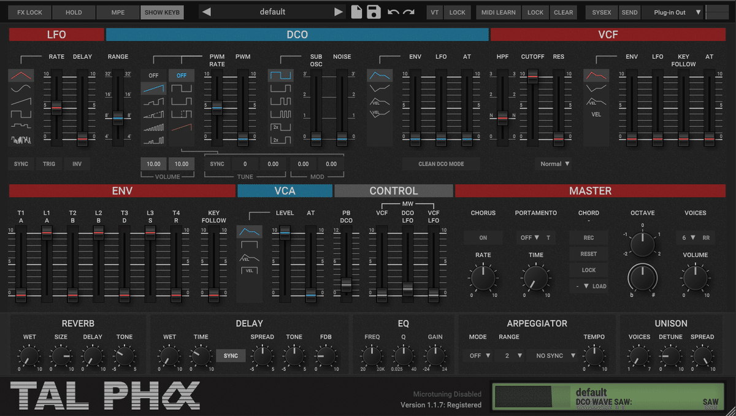
Task: Toggle LFO SYNC
Action: [x=21, y=164]
